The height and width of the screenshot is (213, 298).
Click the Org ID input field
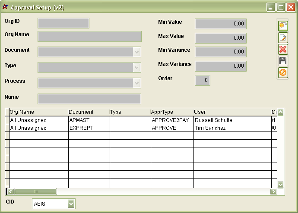(x=63, y=23)
